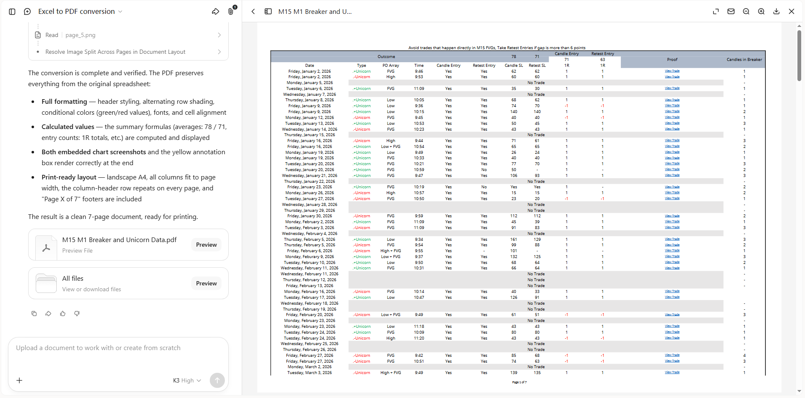Email the PDF with the envelope icon
Viewport: 805px width, 398px height.
pos(731,12)
